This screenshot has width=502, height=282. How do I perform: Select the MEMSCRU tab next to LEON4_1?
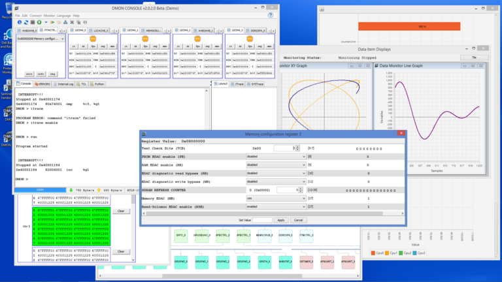tap(152, 31)
